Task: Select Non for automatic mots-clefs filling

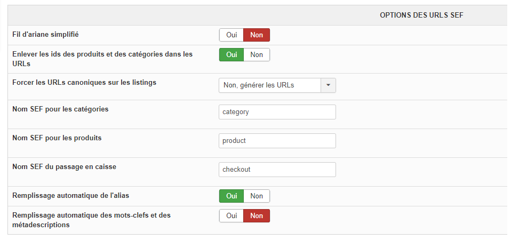Action: click(x=257, y=216)
